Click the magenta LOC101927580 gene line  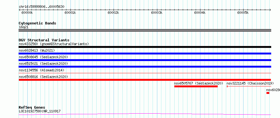pos(145,114)
